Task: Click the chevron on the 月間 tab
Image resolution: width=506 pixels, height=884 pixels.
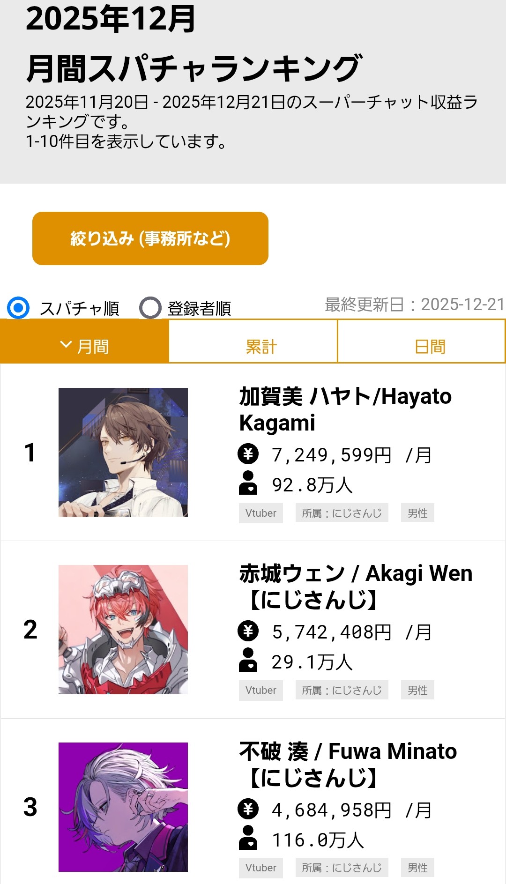Action: [x=66, y=345]
